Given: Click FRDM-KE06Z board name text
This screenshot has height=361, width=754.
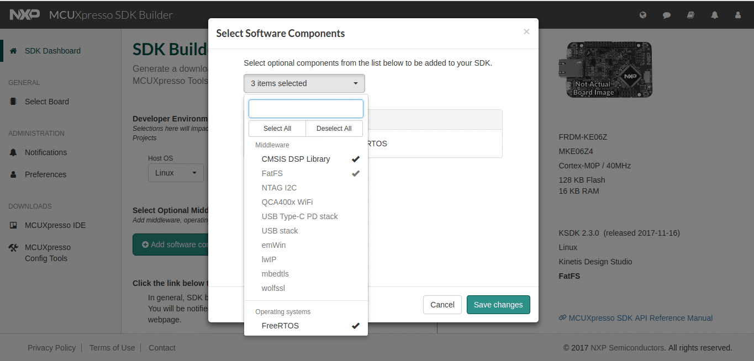Looking at the screenshot, I should pos(583,137).
